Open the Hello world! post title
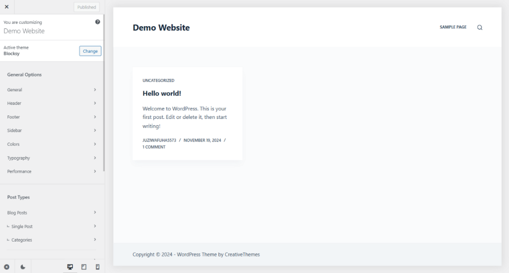Viewport: 509px width, 273px height. [162, 93]
